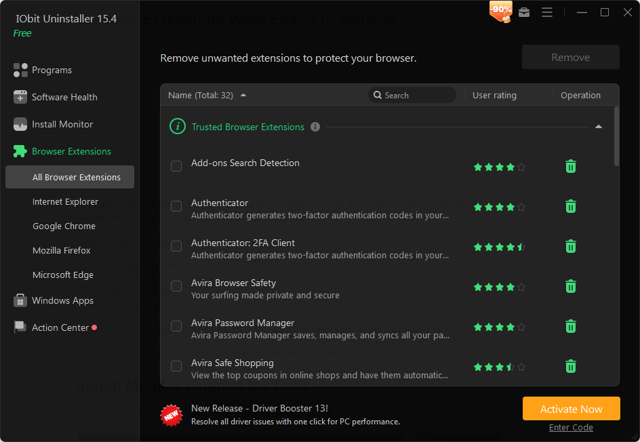Click the extension list vertical scrollbar

tap(616, 136)
